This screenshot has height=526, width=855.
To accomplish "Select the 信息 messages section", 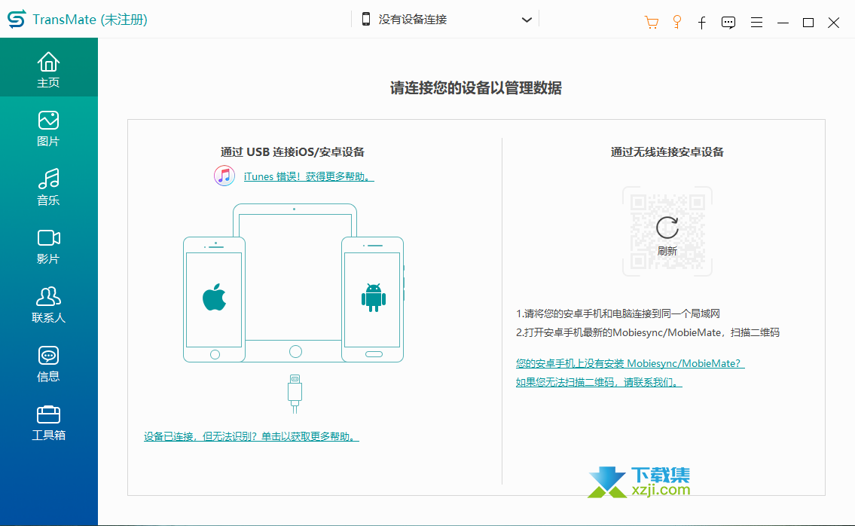I will tap(48, 363).
